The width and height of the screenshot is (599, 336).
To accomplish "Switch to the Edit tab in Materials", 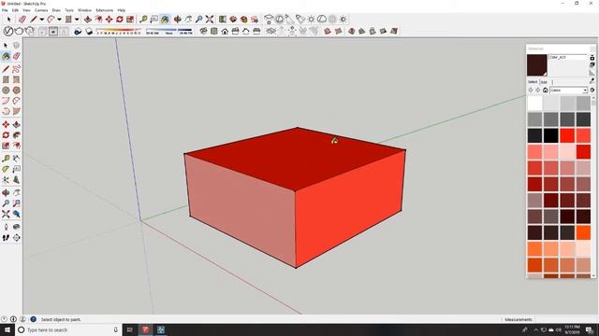I will pyautogui.click(x=544, y=82).
